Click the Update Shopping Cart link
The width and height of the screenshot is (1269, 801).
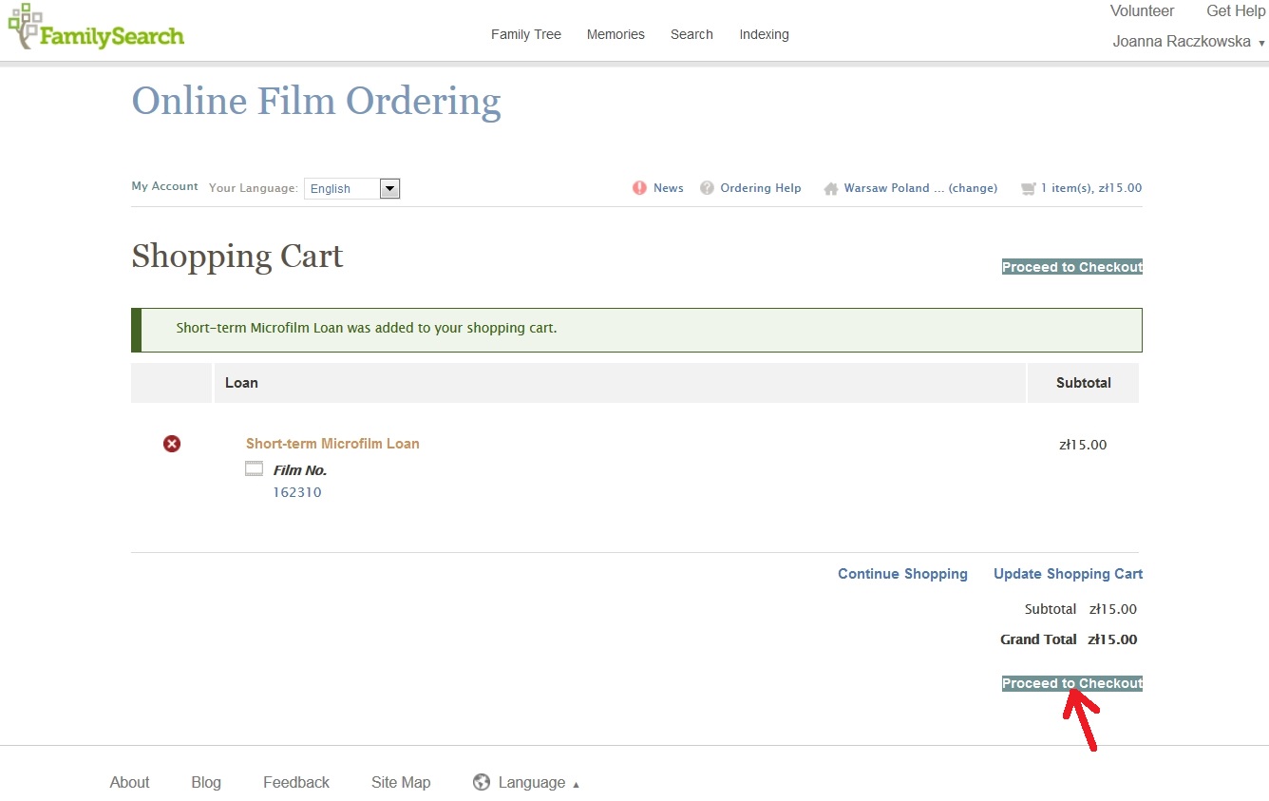click(x=1068, y=574)
